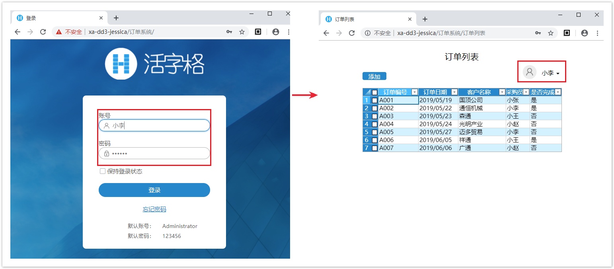Viewport: 614px width, 269px height.
Task: Check the row checkbox for order A006
Action: 374,140
